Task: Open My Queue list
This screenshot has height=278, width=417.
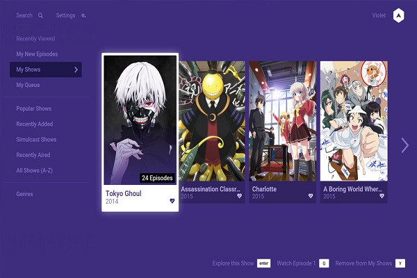Action: tap(28, 85)
